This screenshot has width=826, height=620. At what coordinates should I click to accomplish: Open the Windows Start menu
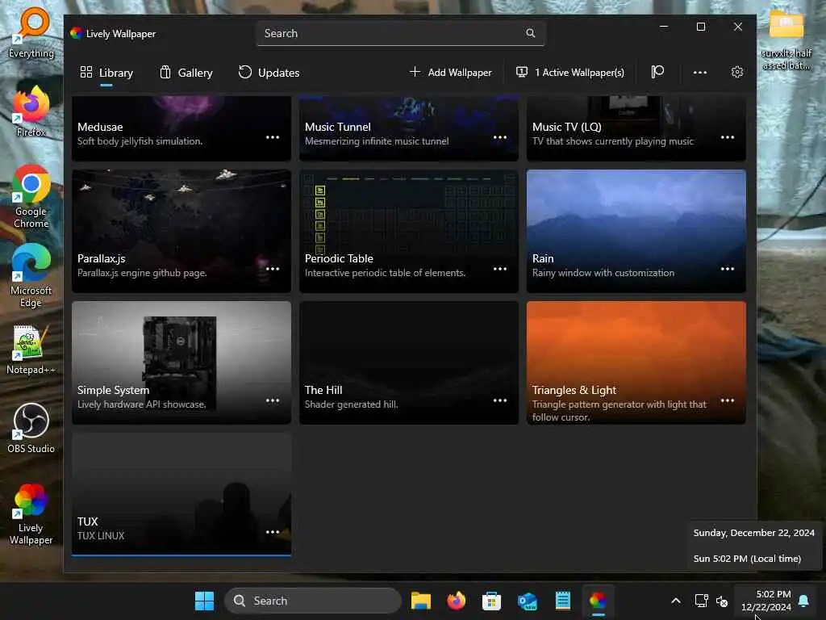pyautogui.click(x=204, y=601)
